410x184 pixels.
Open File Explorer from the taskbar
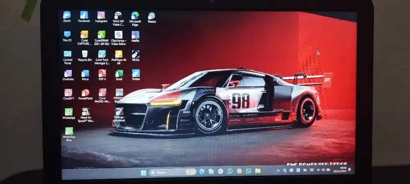pyautogui.click(x=257, y=171)
